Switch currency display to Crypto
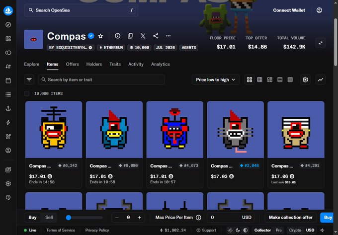The width and height of the screenshot is (338, 235). (295, 230)
